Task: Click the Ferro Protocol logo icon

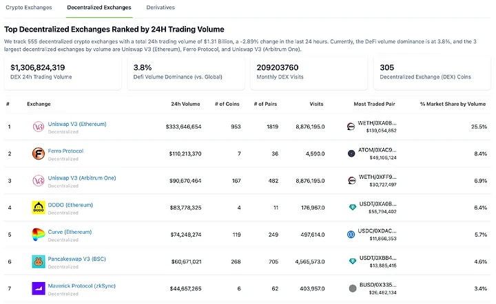Action: [x=39, y=153]
